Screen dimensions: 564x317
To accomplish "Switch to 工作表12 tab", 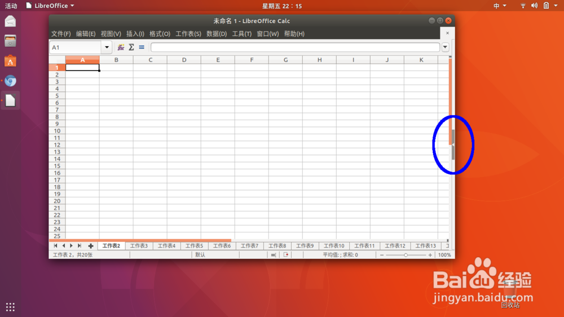I will coord(395,246).
